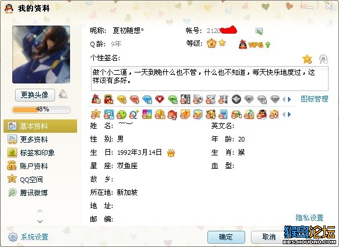
Task: Click the 48% profile completion bar
Action: pyautogui.click(x=41, y=110)
